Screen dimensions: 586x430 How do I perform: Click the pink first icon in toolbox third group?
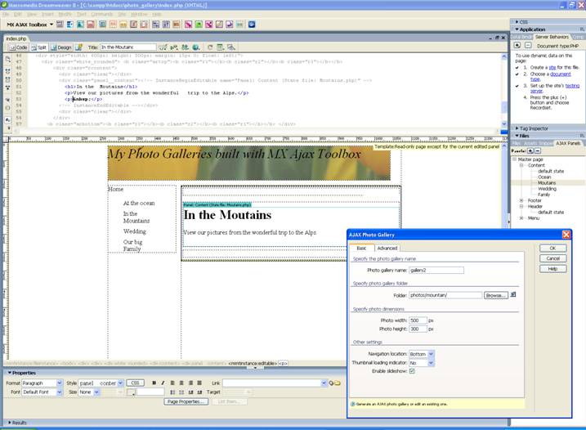click(188, 25)
